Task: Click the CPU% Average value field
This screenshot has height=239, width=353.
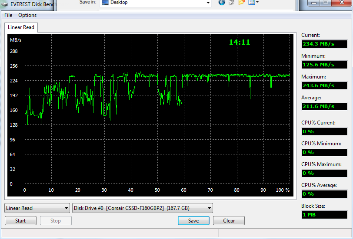Action: click(325, 194)
